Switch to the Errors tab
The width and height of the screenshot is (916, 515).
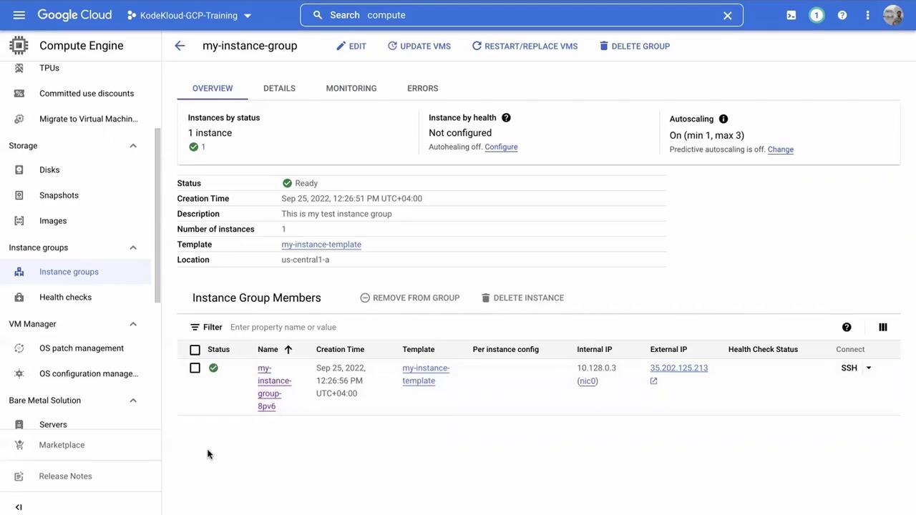(423, 88)
